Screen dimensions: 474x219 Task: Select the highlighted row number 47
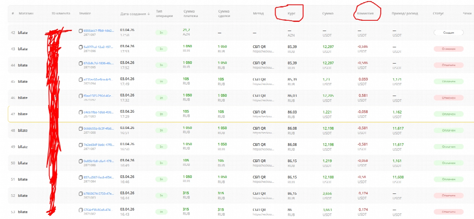13,114
